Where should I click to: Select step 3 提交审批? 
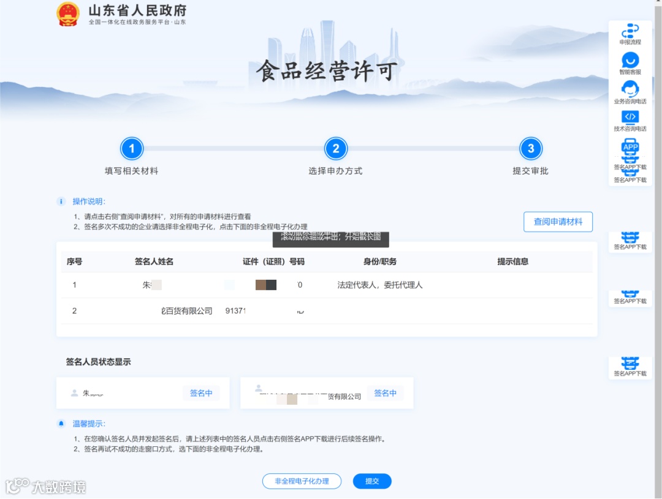click(x=530, y=148)
